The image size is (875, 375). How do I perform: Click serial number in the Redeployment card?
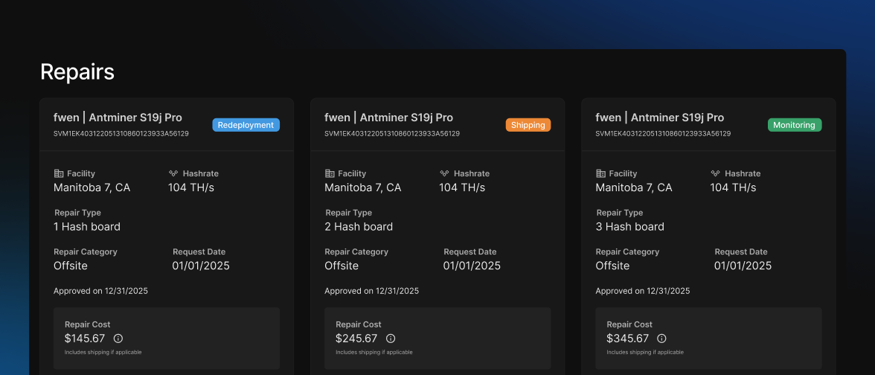click(121, 134)
